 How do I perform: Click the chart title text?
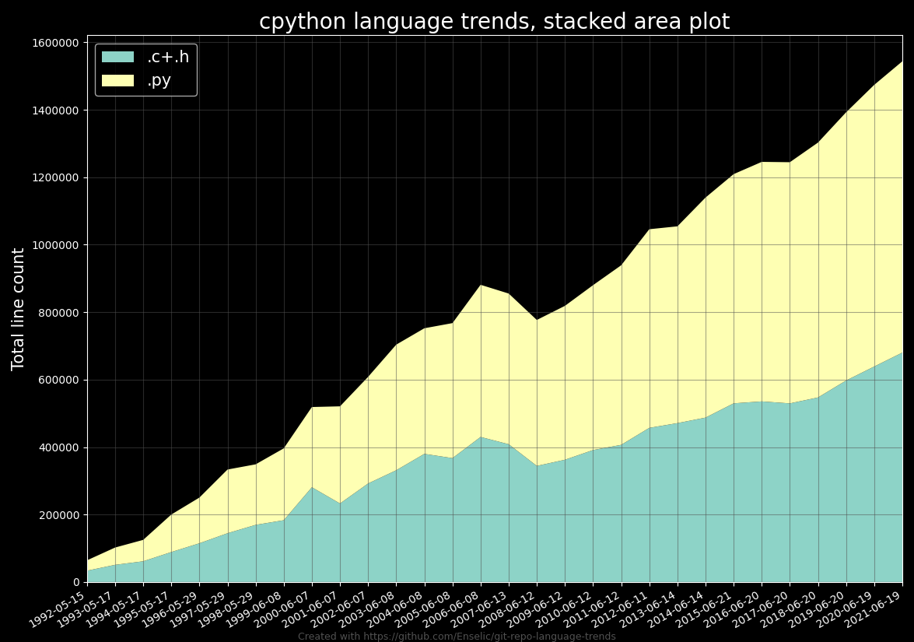tap(493, 21)
